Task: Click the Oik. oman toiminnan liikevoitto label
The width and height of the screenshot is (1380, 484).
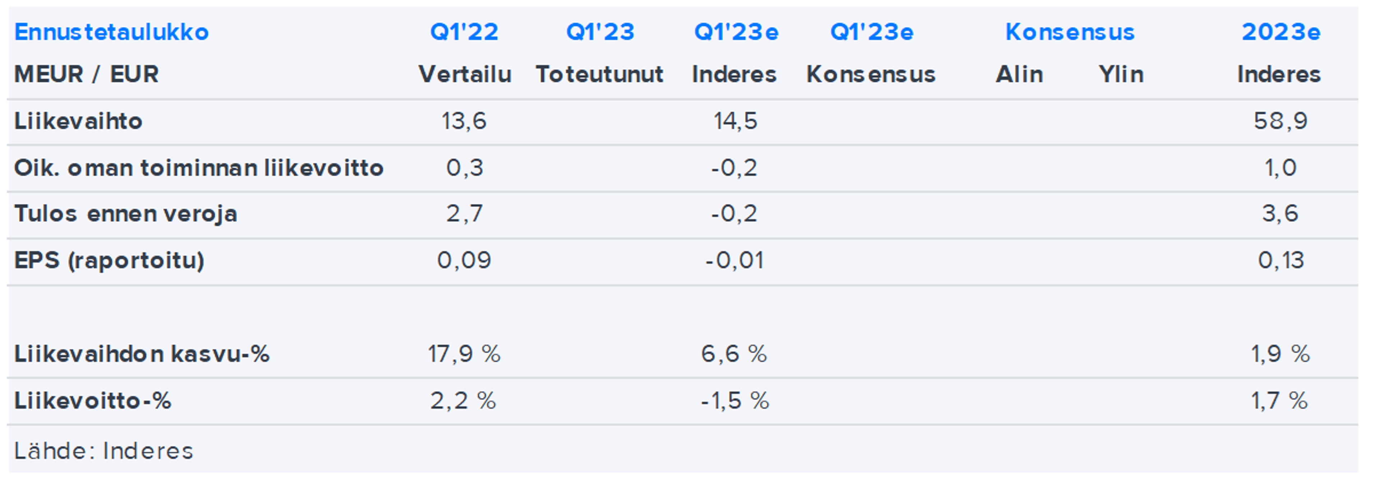Action: pos(199,168)
